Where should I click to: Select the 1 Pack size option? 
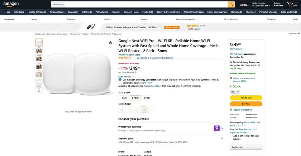pos(123,98)
